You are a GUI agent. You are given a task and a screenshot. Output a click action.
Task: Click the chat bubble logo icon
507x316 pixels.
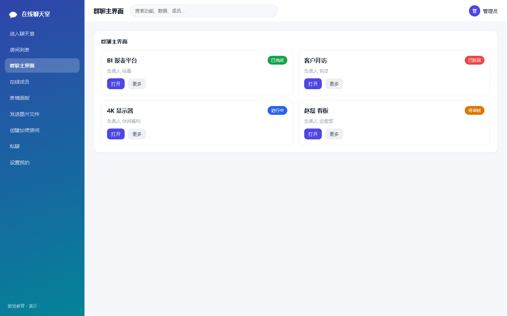(13, 14)
